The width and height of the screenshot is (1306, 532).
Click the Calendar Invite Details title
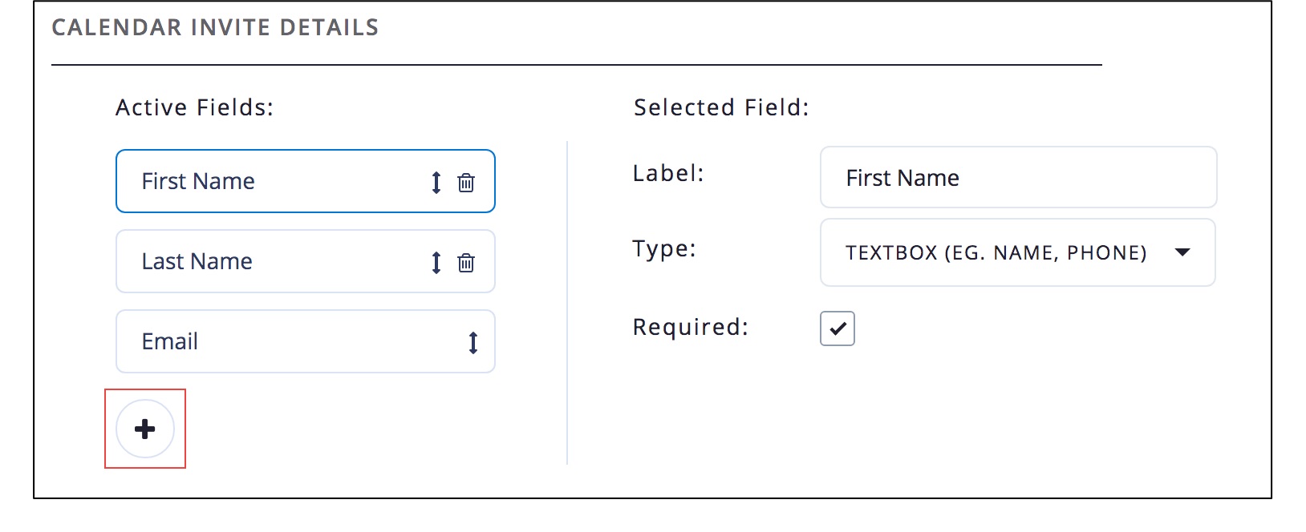[215, 27]
